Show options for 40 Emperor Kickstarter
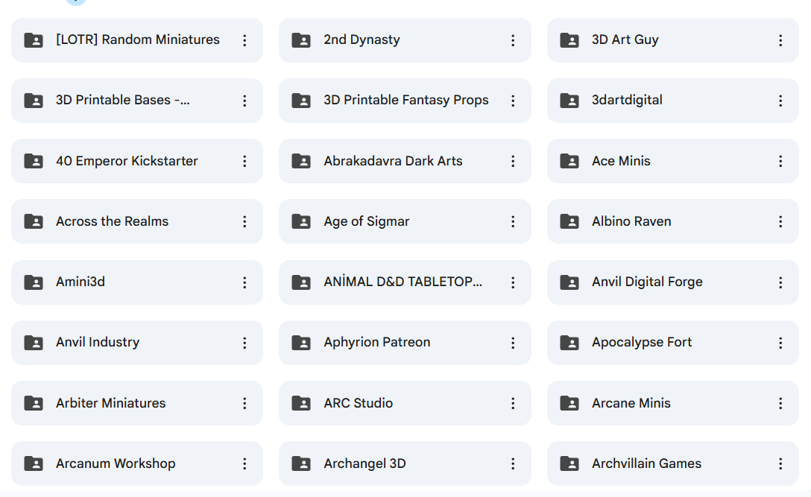Image resolution: width=811 pixels, height=497 pixels. click(x=244, y=162)
